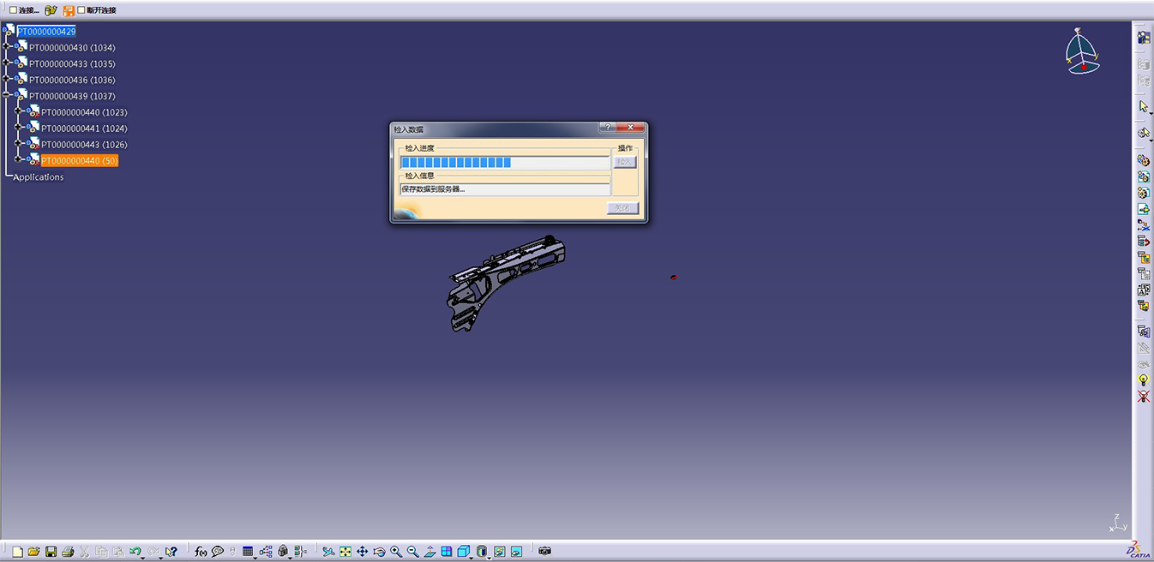Screen dimensions: 1154x562
Task: Select tree item PT0000000441 (1024)
Action: tap(84, 129)
